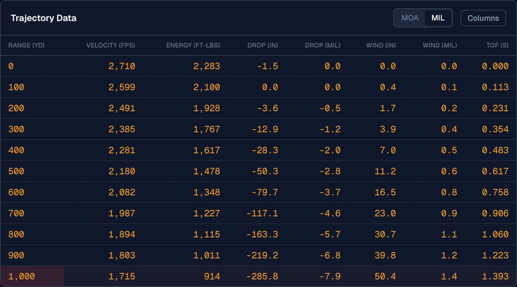The height and width of the screenshot is (287, 517).
Task: Click wind value 50.4 inches
Action: (x=385, y=276)
